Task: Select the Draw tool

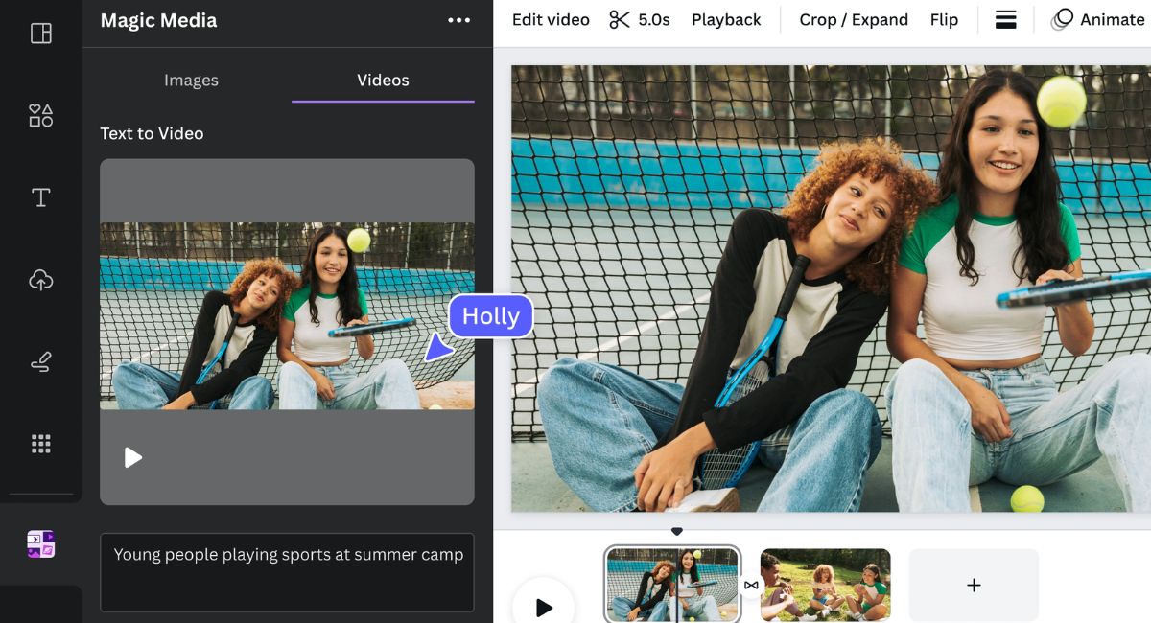Action: [40, 361]
